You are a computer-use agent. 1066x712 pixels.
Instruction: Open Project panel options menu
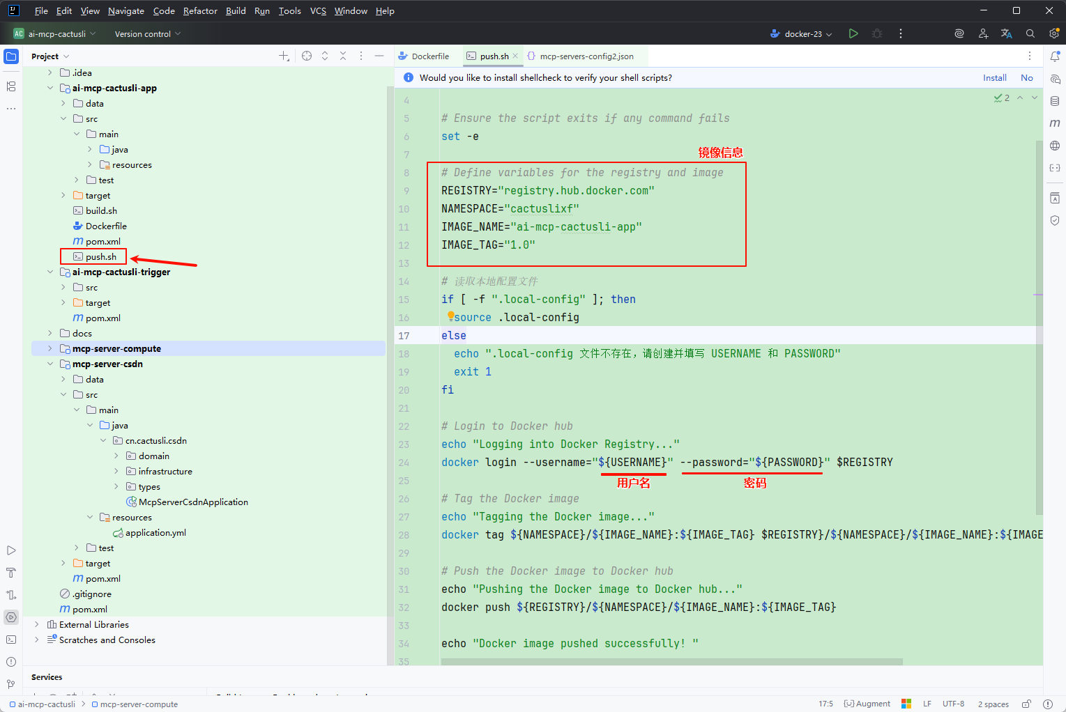point(361,56)
